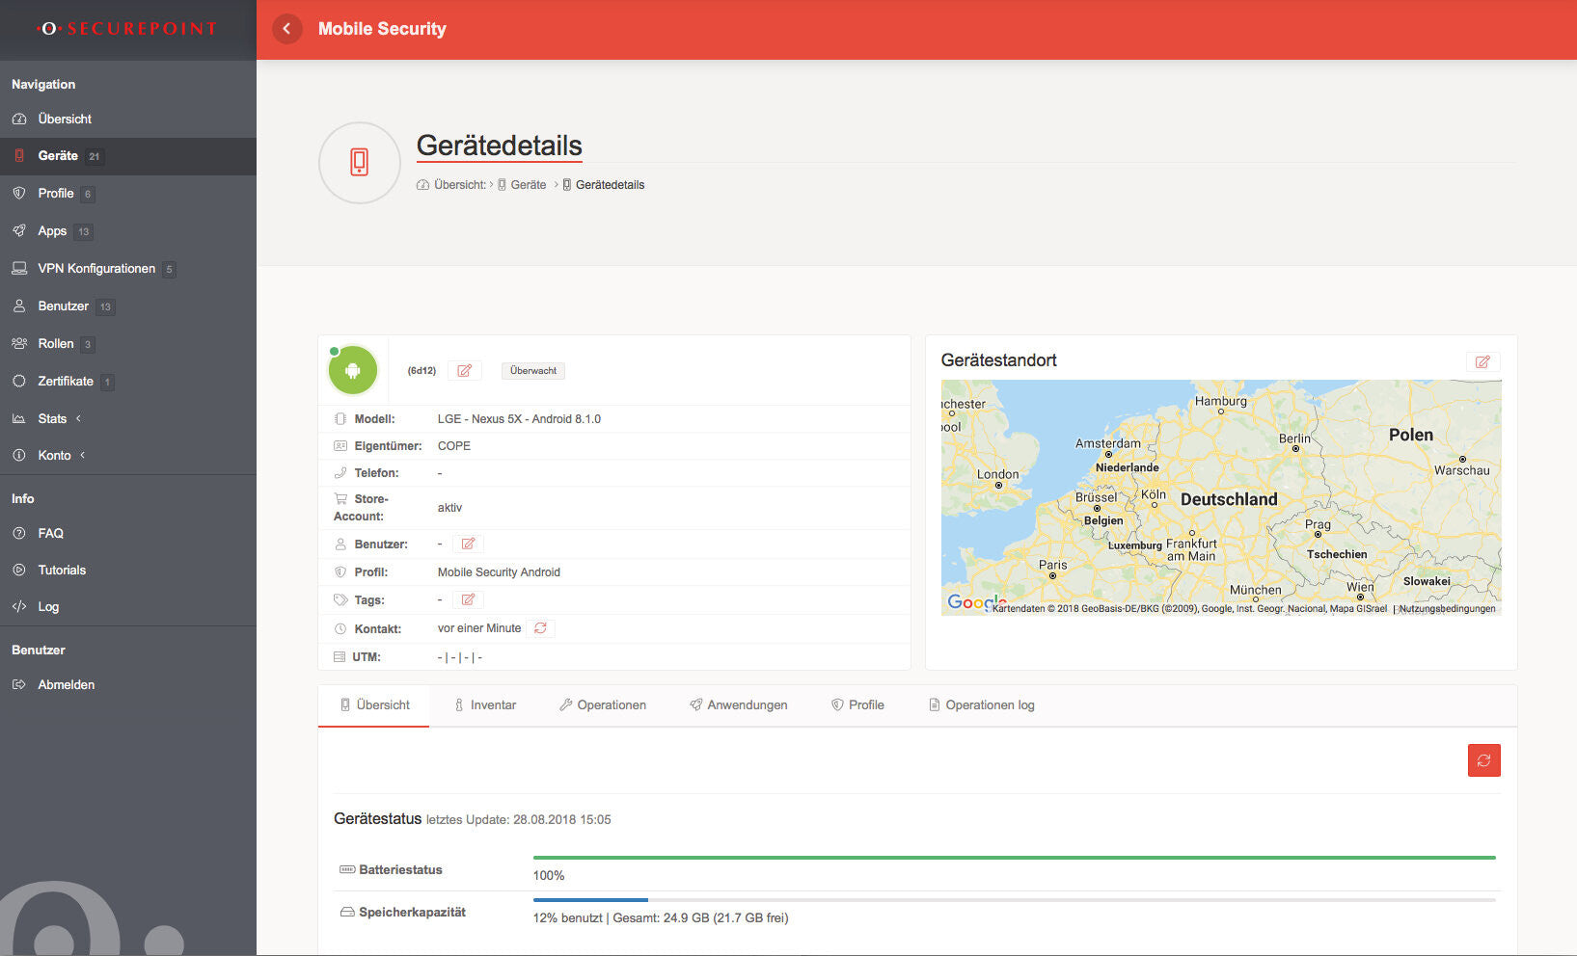Go to Geräte in breadcrumb
The image size is (1577, 956).
click(528, 185)
